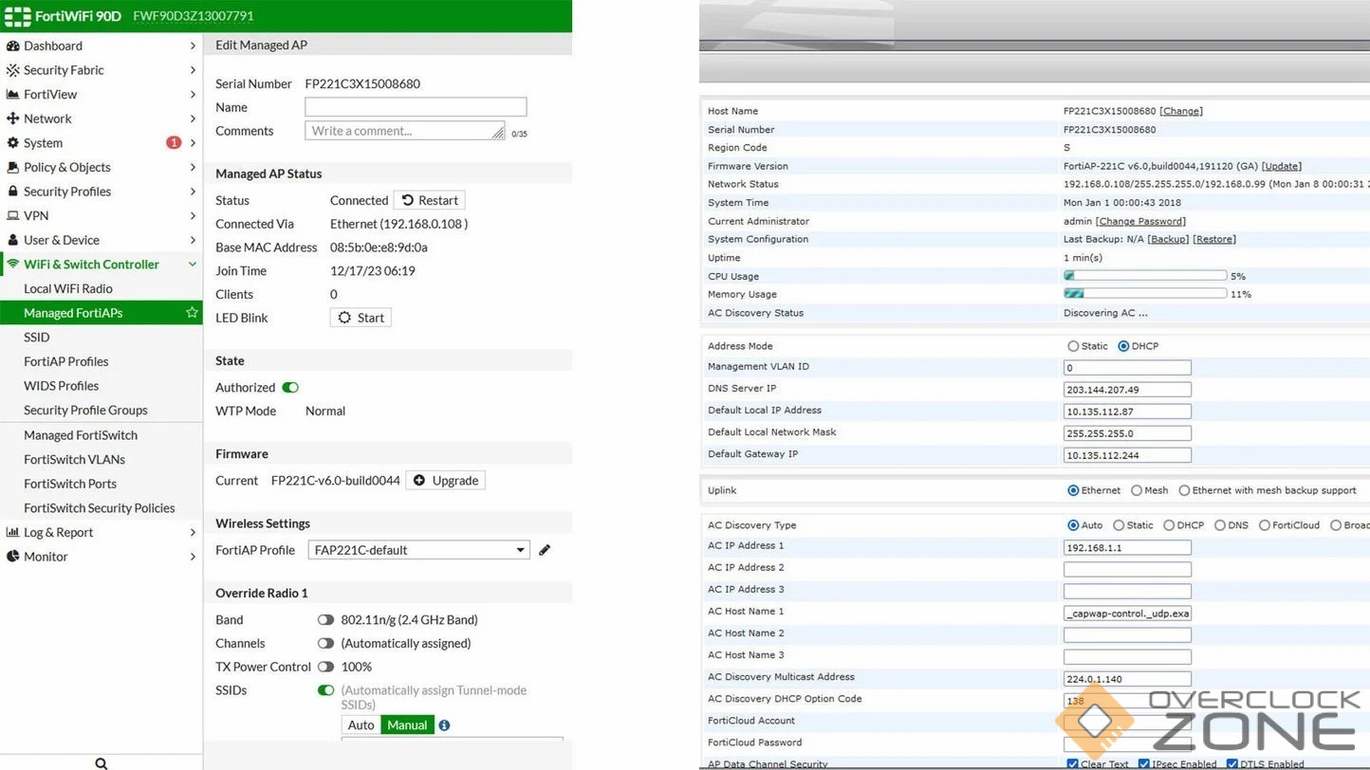The width and height of the screenshot is (1370, 770).
Task: Open Managed FortiSwitch menu item
Action: coord(81,435)
